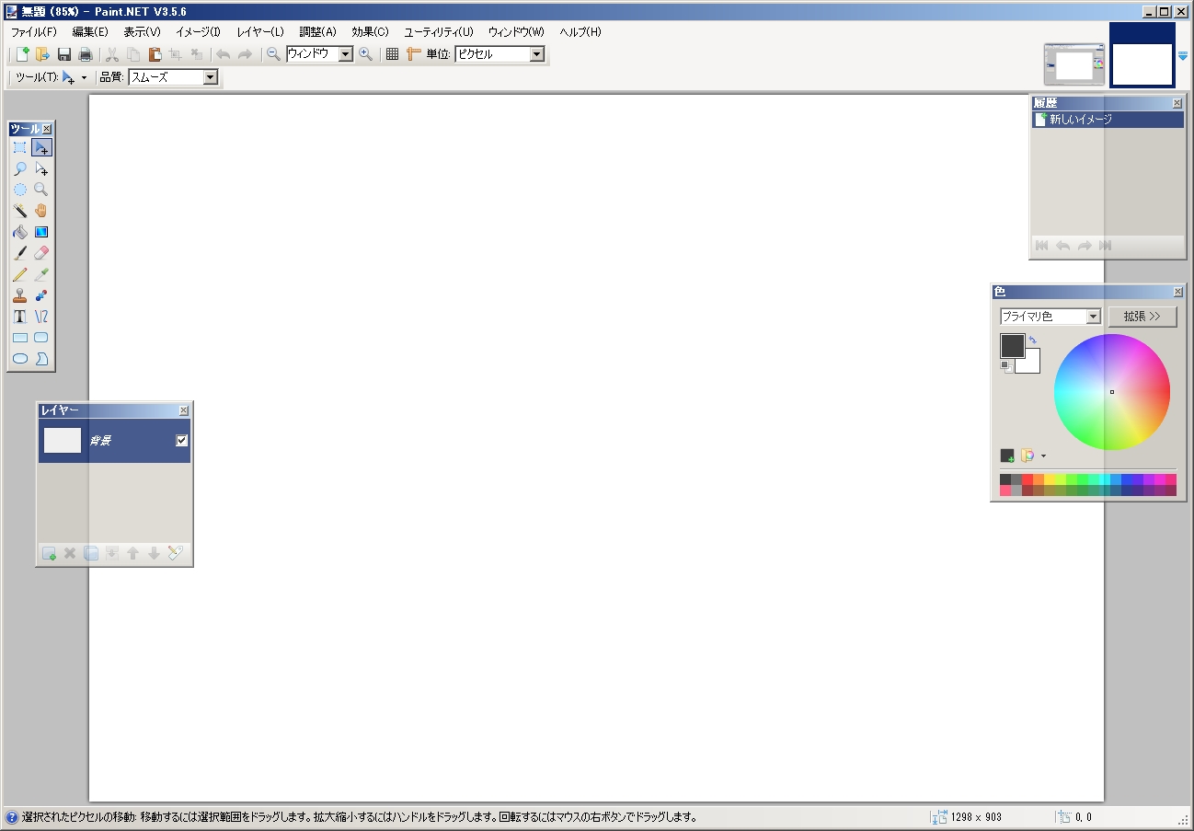Click the Print toolbar icon

click(86, 54)
